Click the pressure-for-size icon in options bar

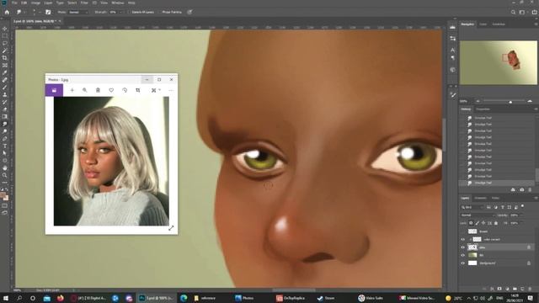tap(189, 12)
